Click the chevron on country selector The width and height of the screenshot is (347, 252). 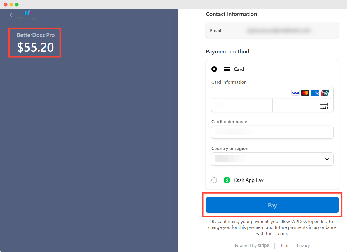click(327, 159)
